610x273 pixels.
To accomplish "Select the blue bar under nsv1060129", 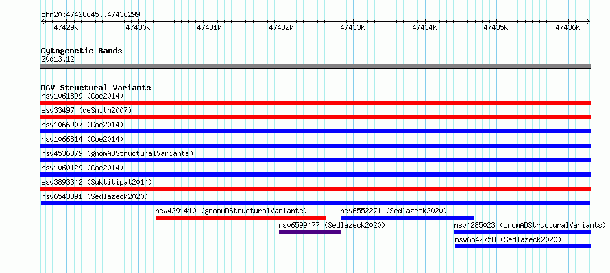I will point(315,174).
